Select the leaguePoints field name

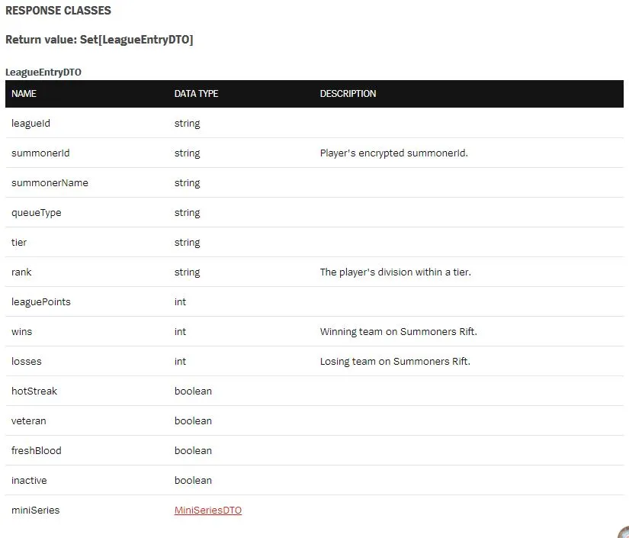click(41, 302)
